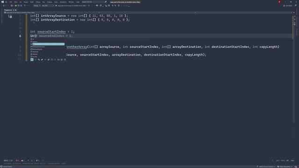299x168 pixels.
Task: Select the Program.cs editor tab
Action: [8, 10]
